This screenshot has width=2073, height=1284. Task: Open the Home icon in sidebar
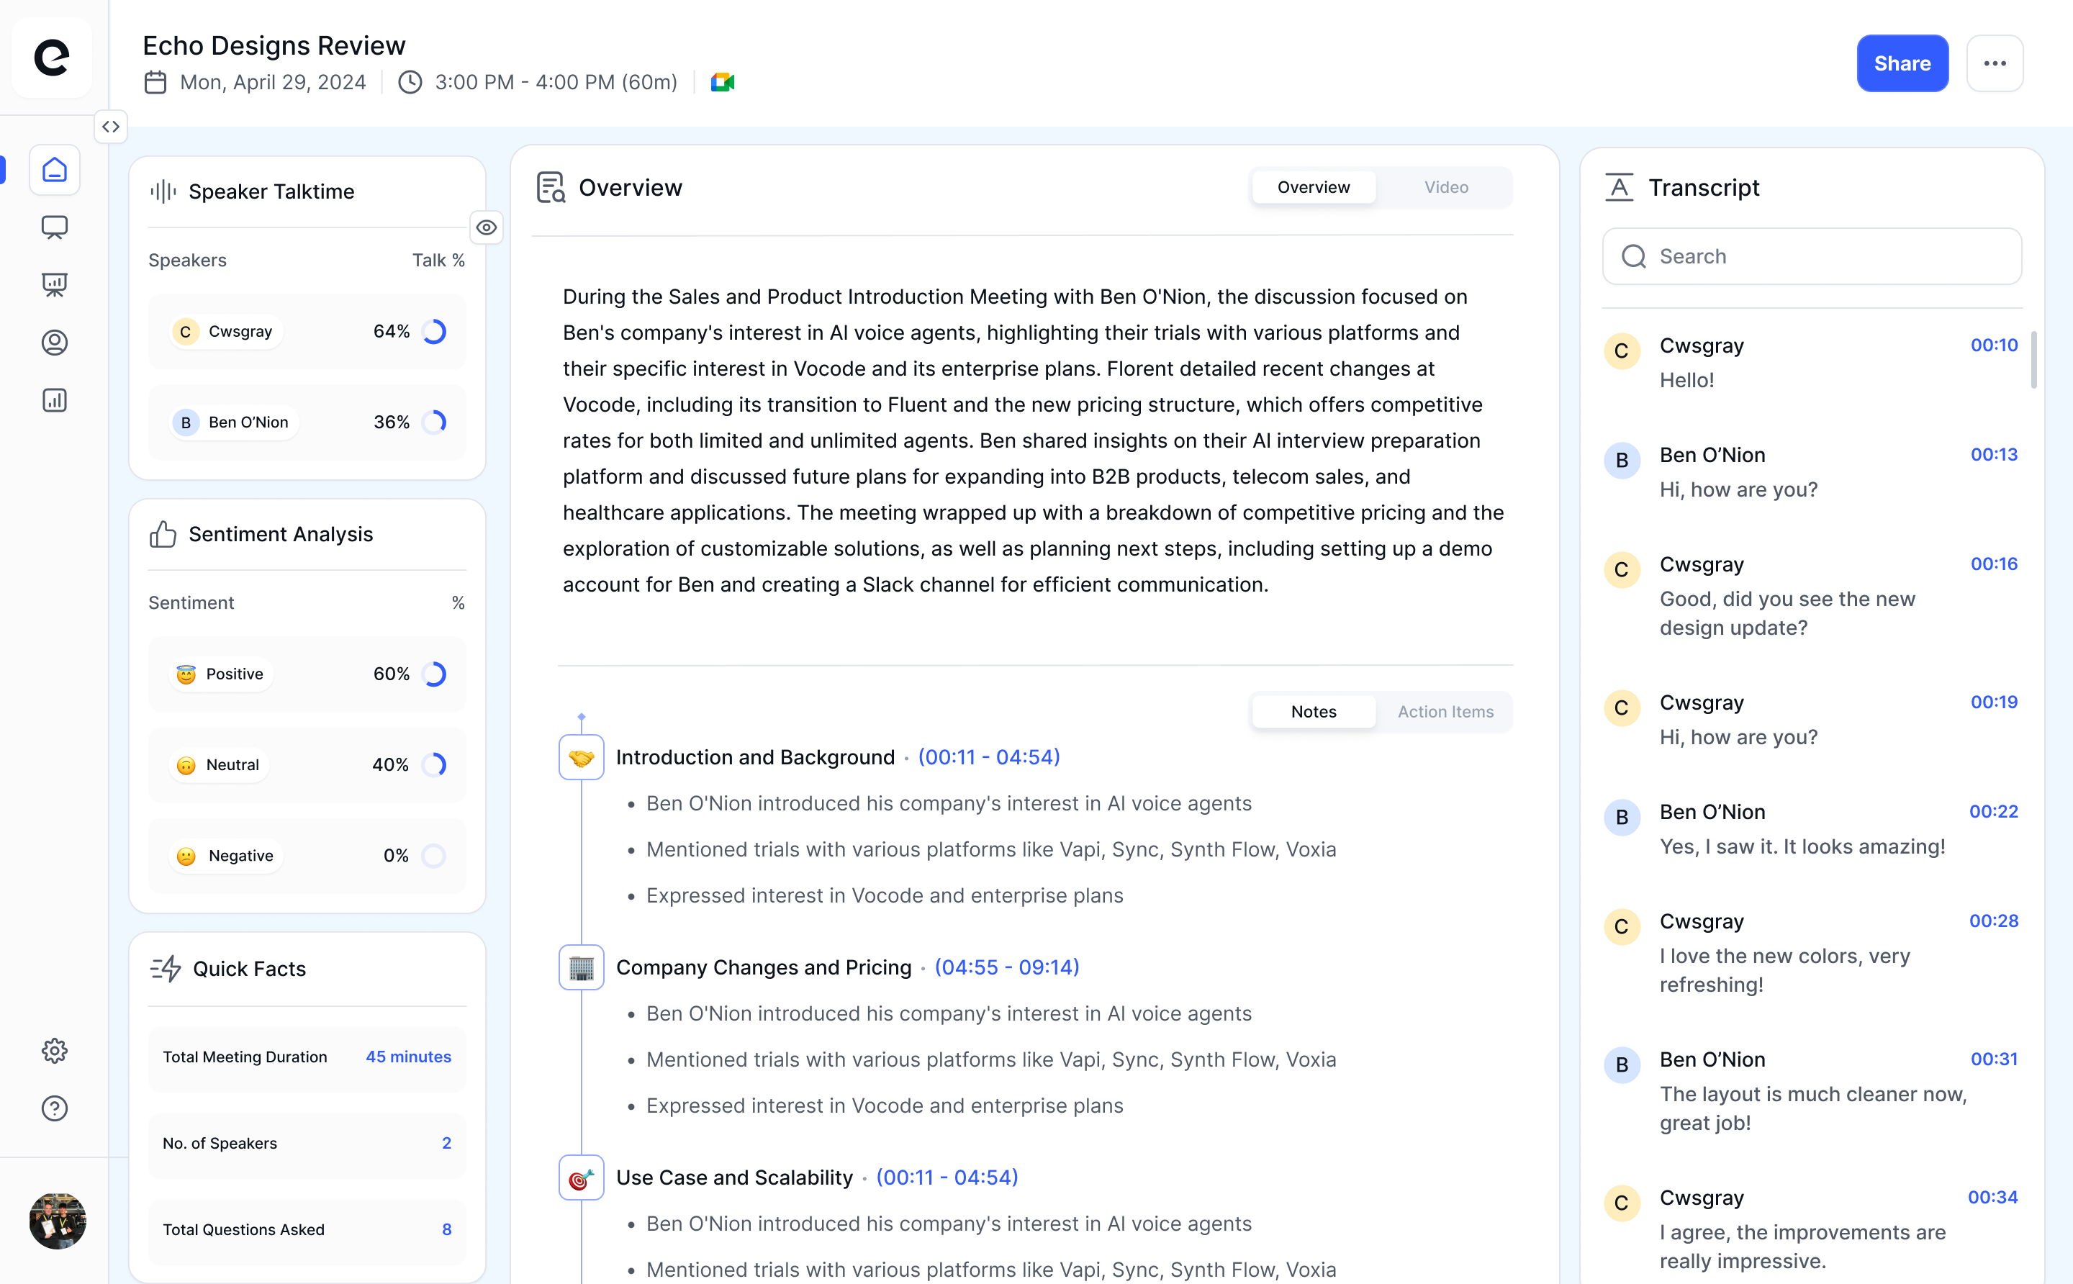(55, 170)
